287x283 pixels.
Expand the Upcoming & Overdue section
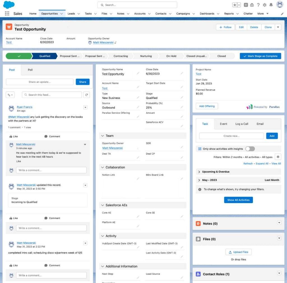199,172
